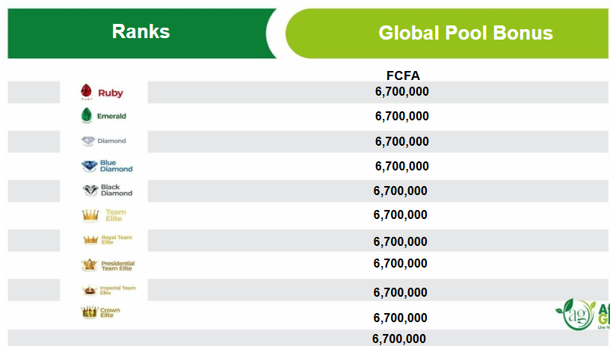Select the Global Pool Bonus header
Image resolution: width=610 pixels, height=346 pixels.
pos(465,33)
